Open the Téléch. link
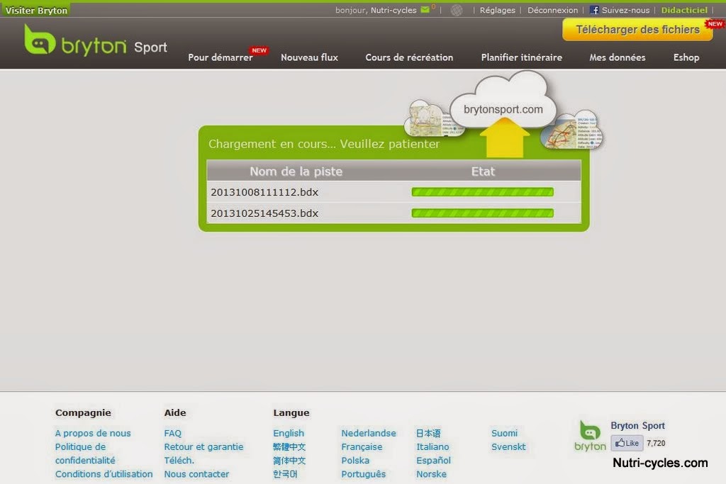The image size is (726, 484). [x=179, y=461]
